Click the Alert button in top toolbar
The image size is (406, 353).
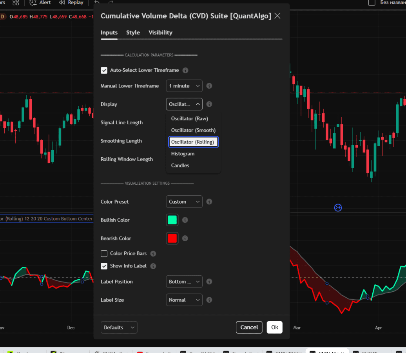tap(40, 3)
